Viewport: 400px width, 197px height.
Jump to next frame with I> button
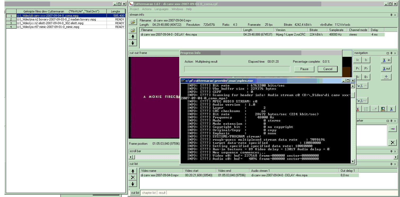coord(366,60)
